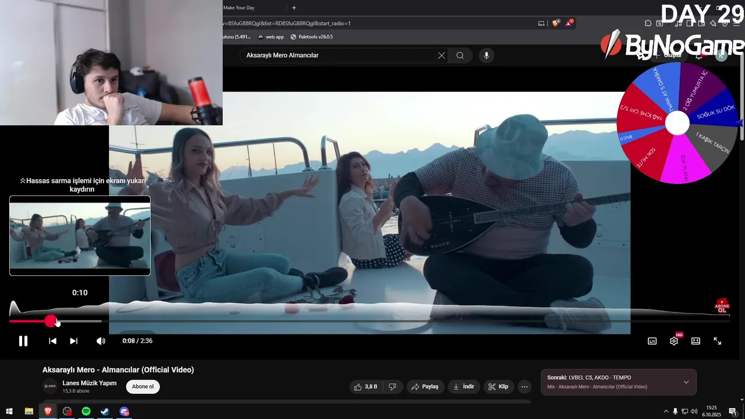
Task: Open the more actions ellipsis menu
Action: 524,386
